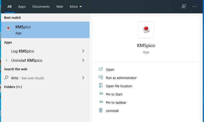
Task: Click kms See web results entry
Action: coord(45,78)
